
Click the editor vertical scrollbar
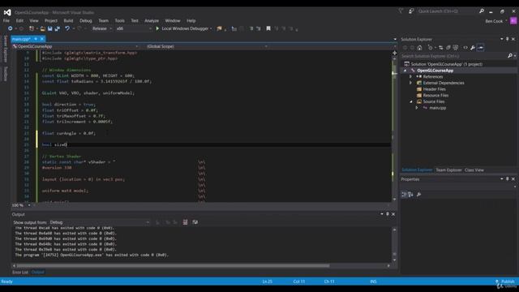pos(394,129)
